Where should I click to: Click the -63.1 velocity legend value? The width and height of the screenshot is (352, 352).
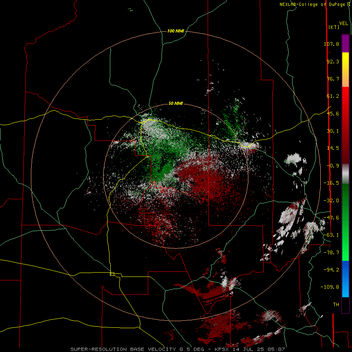[331, 235]
